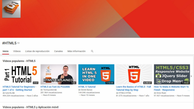Click the 1:12:33 duration badge
The height and width of the screenshot is (109, 194).
[x=110, y=83]
